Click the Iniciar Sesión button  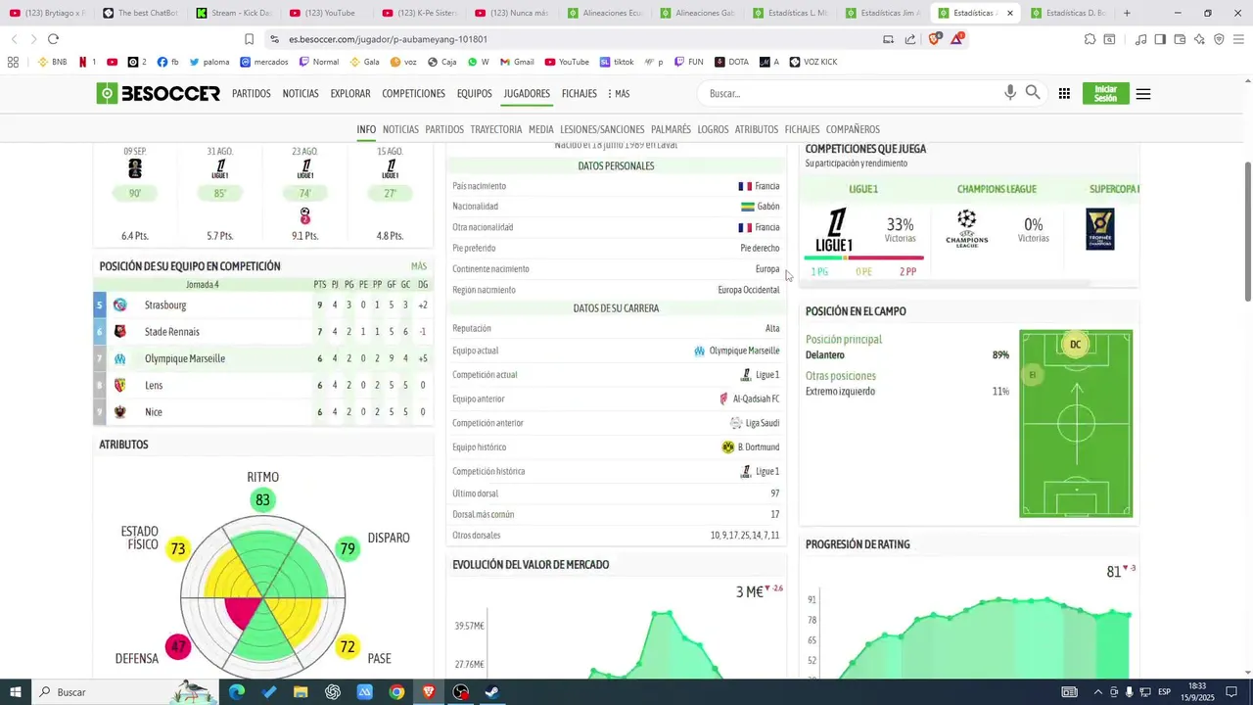1105,94
